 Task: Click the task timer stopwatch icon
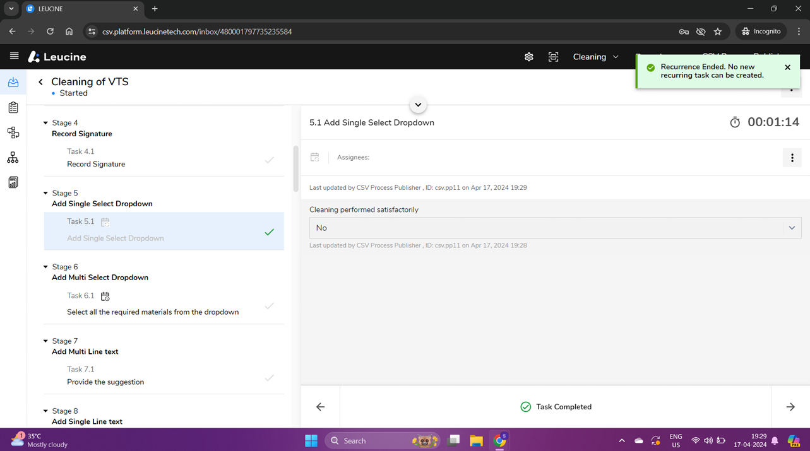pos(735,122)
